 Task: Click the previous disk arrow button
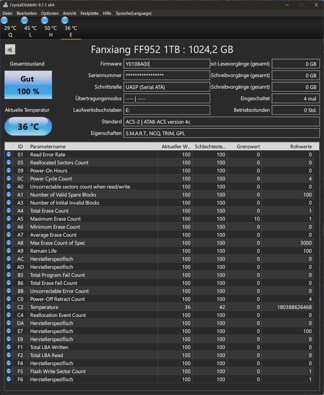[x=10, y=49]
